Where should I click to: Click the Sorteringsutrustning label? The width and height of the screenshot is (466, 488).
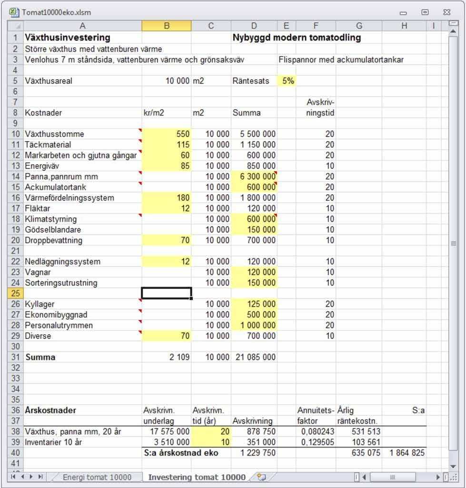point(61,283)
